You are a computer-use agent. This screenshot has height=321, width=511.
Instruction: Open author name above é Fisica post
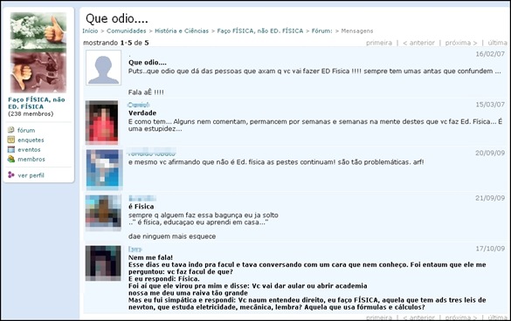(x=142, y=198)
